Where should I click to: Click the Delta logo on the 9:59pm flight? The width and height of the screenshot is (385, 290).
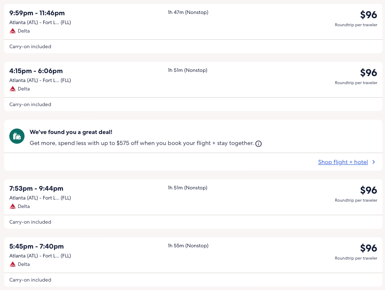pos(13,31)
